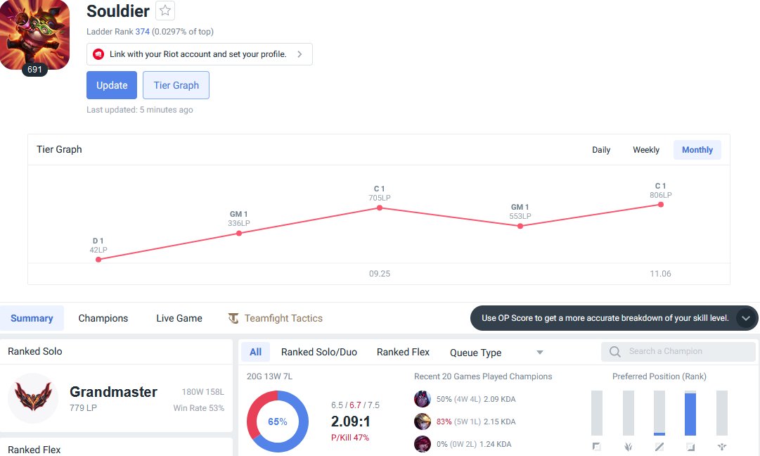Click the chevron arrow on Riot link banner

300,54
